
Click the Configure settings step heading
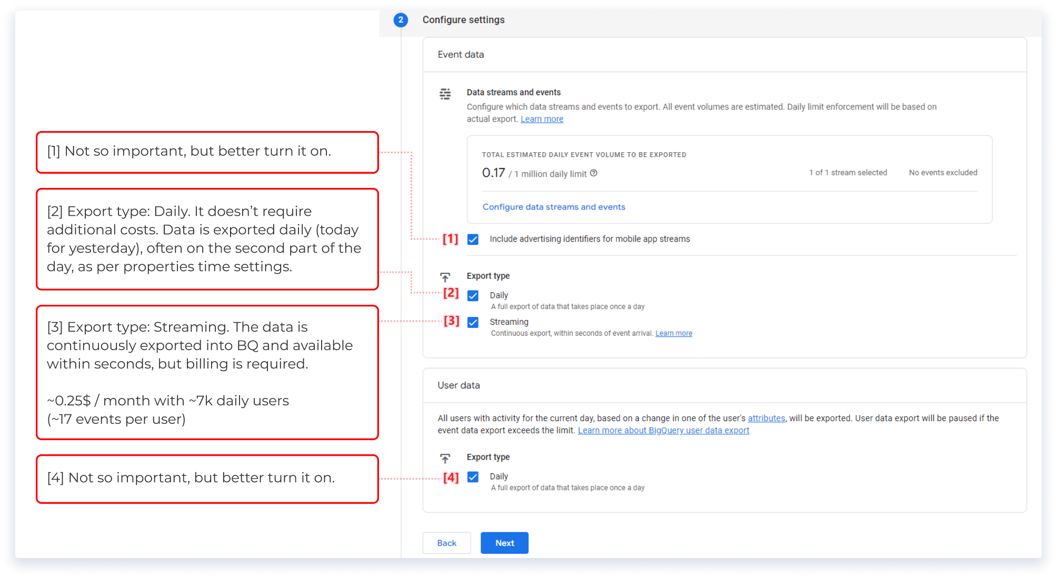(x=463, y=20)
